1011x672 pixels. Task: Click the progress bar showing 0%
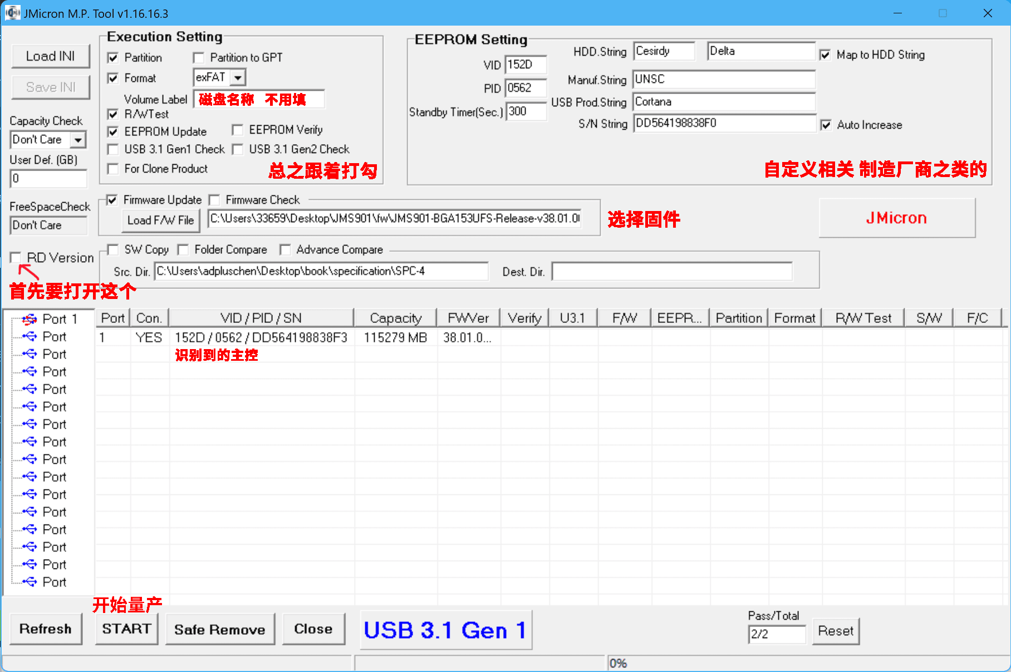click(x=807, y=663)
